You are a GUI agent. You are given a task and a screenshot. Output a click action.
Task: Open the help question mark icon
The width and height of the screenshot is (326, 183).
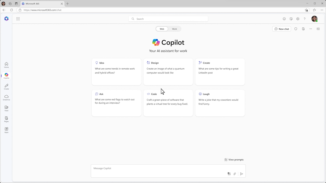coord(305,19)
